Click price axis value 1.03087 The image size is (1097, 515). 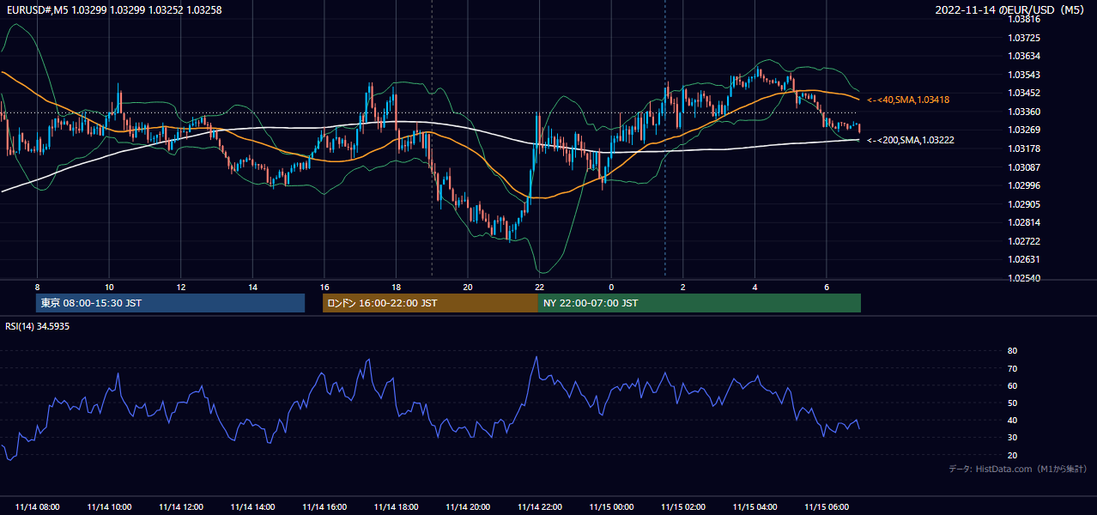point(1024,167)
